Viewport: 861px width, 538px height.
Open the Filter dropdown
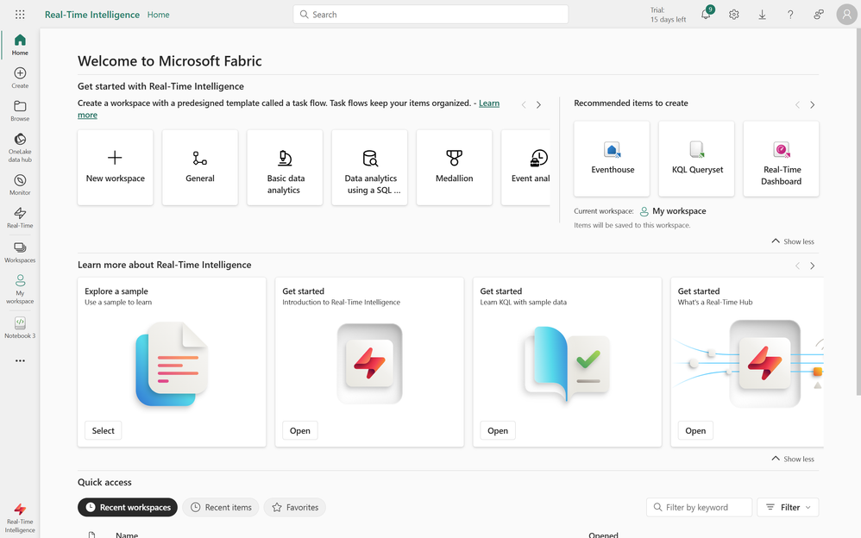click(x=788, y=507)
